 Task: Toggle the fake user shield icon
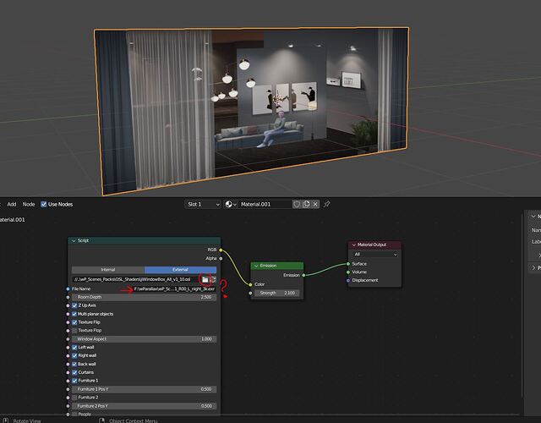pos(297,205)
